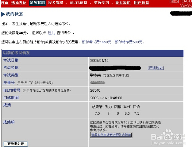Expand the 报名流程 dropdown arrow
Viewport: 192px width, 148px height.
(66, 3)
